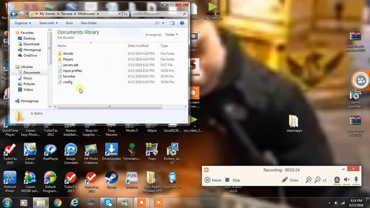Click the horizontal scrollbar in the file list

coord(109,107)
